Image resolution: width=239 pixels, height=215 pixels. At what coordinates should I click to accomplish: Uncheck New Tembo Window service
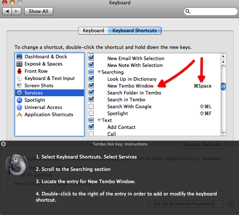[x=91, y=86]
